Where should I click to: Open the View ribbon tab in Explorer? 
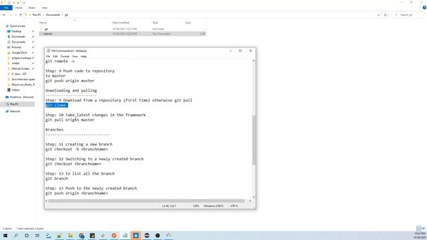pos(45,7)
